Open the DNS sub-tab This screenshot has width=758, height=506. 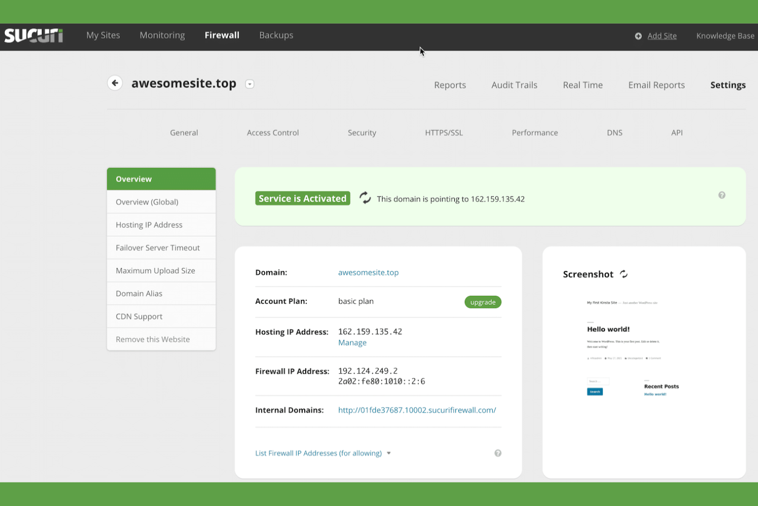(615, 133)
